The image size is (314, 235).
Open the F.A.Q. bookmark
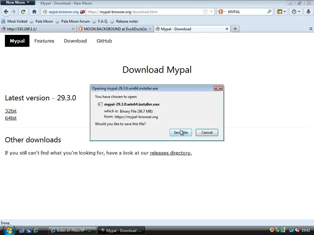tap(100, 21)
